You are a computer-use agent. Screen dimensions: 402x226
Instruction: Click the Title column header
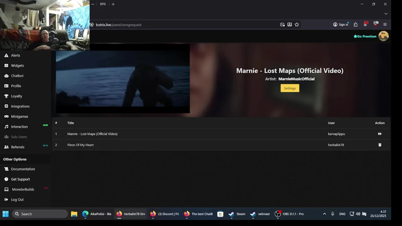click(71, 123)
